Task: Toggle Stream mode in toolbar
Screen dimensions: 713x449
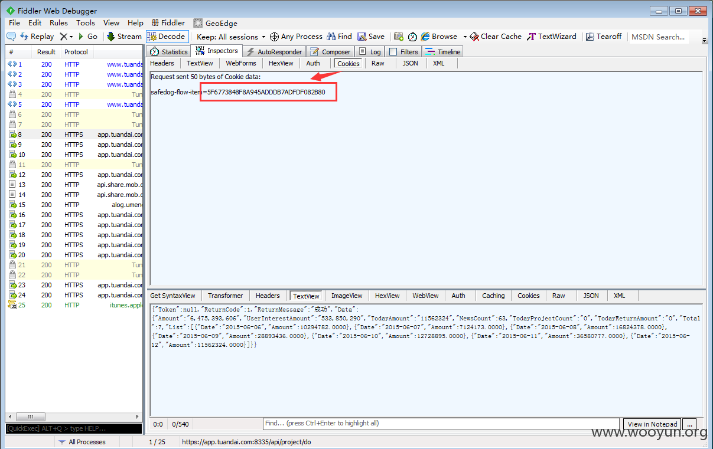Action: click(125, 37)
